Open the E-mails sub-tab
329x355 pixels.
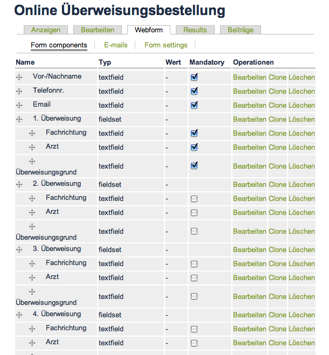[x=116, y=45]
